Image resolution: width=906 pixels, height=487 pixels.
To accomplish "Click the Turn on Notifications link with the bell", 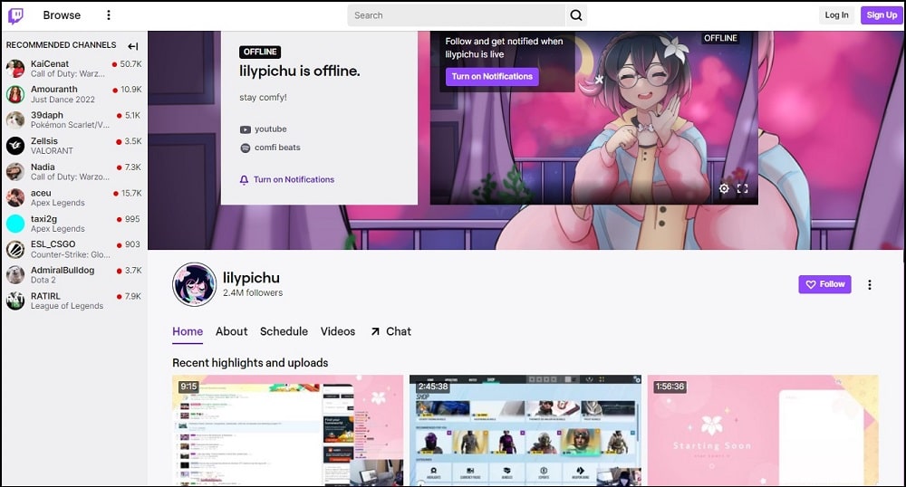I will tap(287, 180).
